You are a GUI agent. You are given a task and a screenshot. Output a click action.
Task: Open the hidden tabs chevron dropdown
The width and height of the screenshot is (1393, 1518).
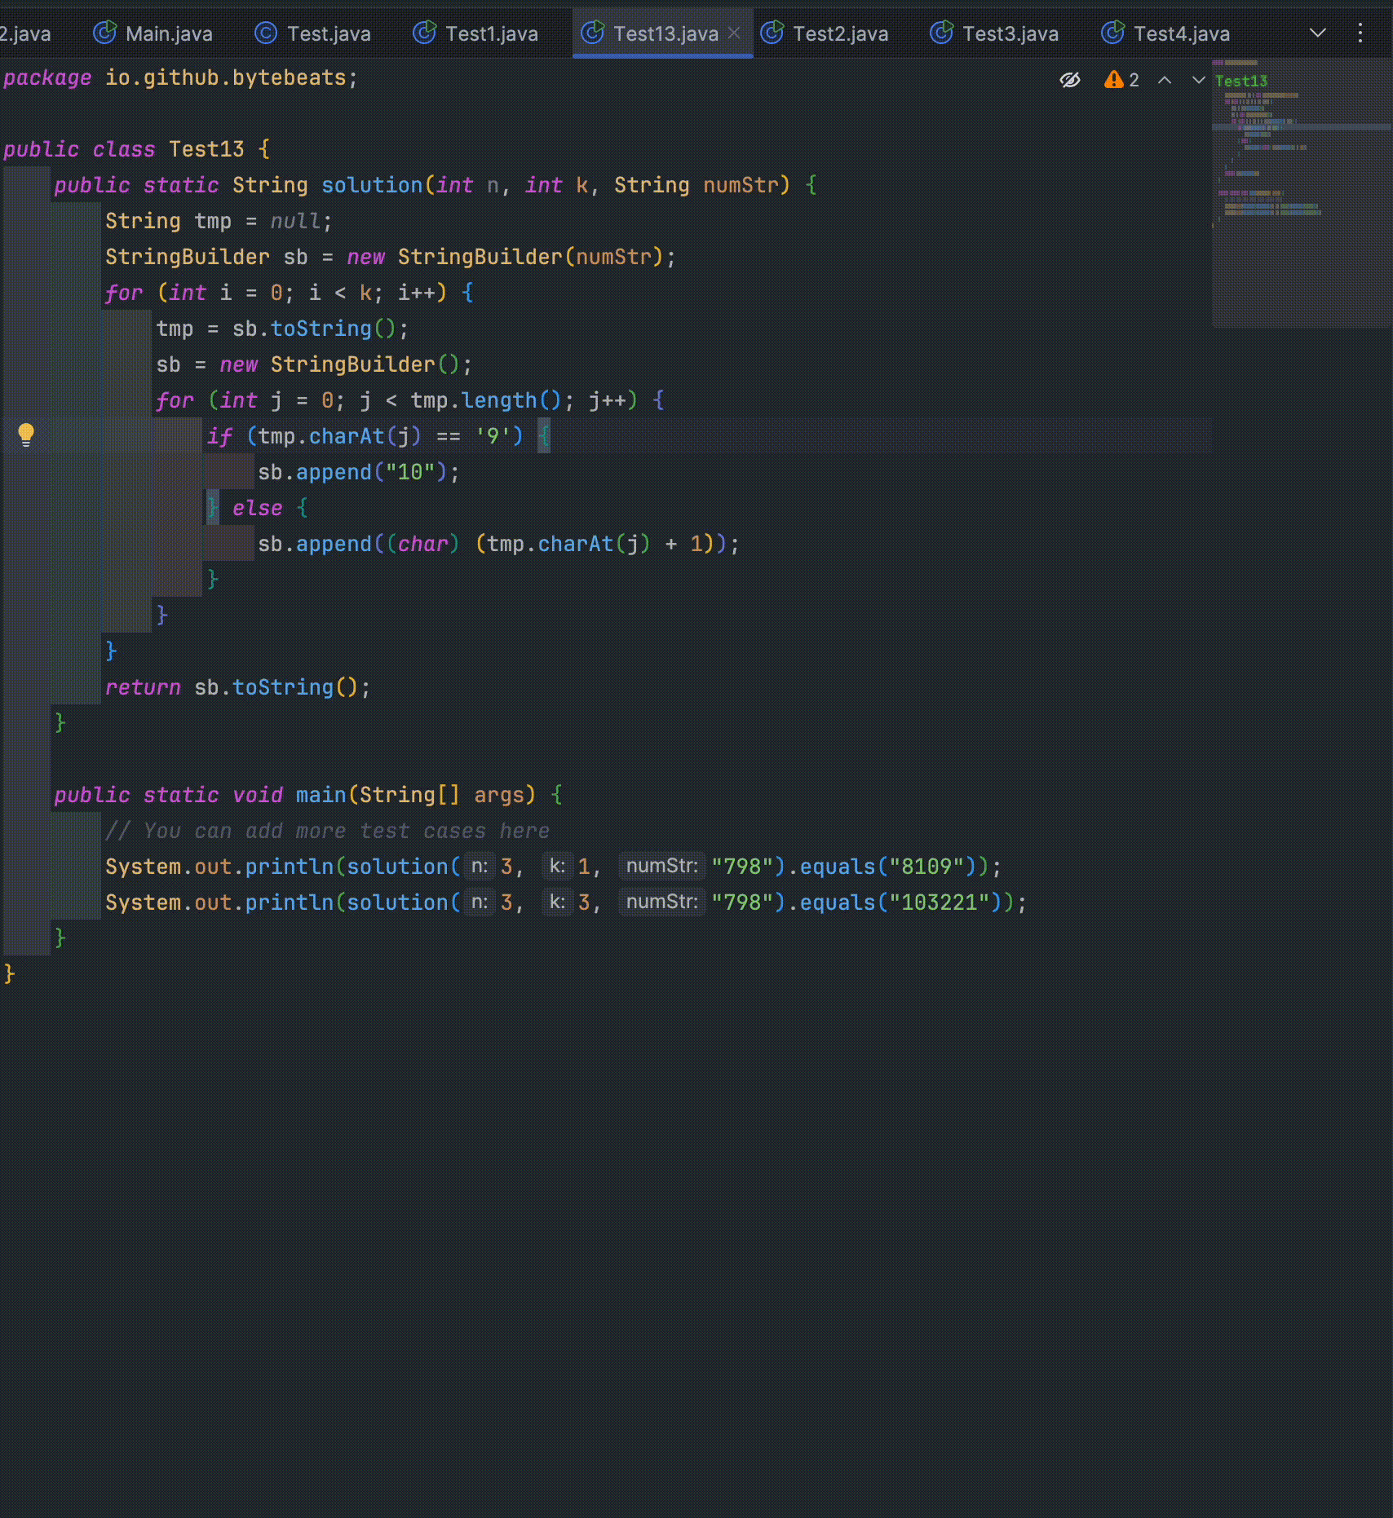[1316, 33]
